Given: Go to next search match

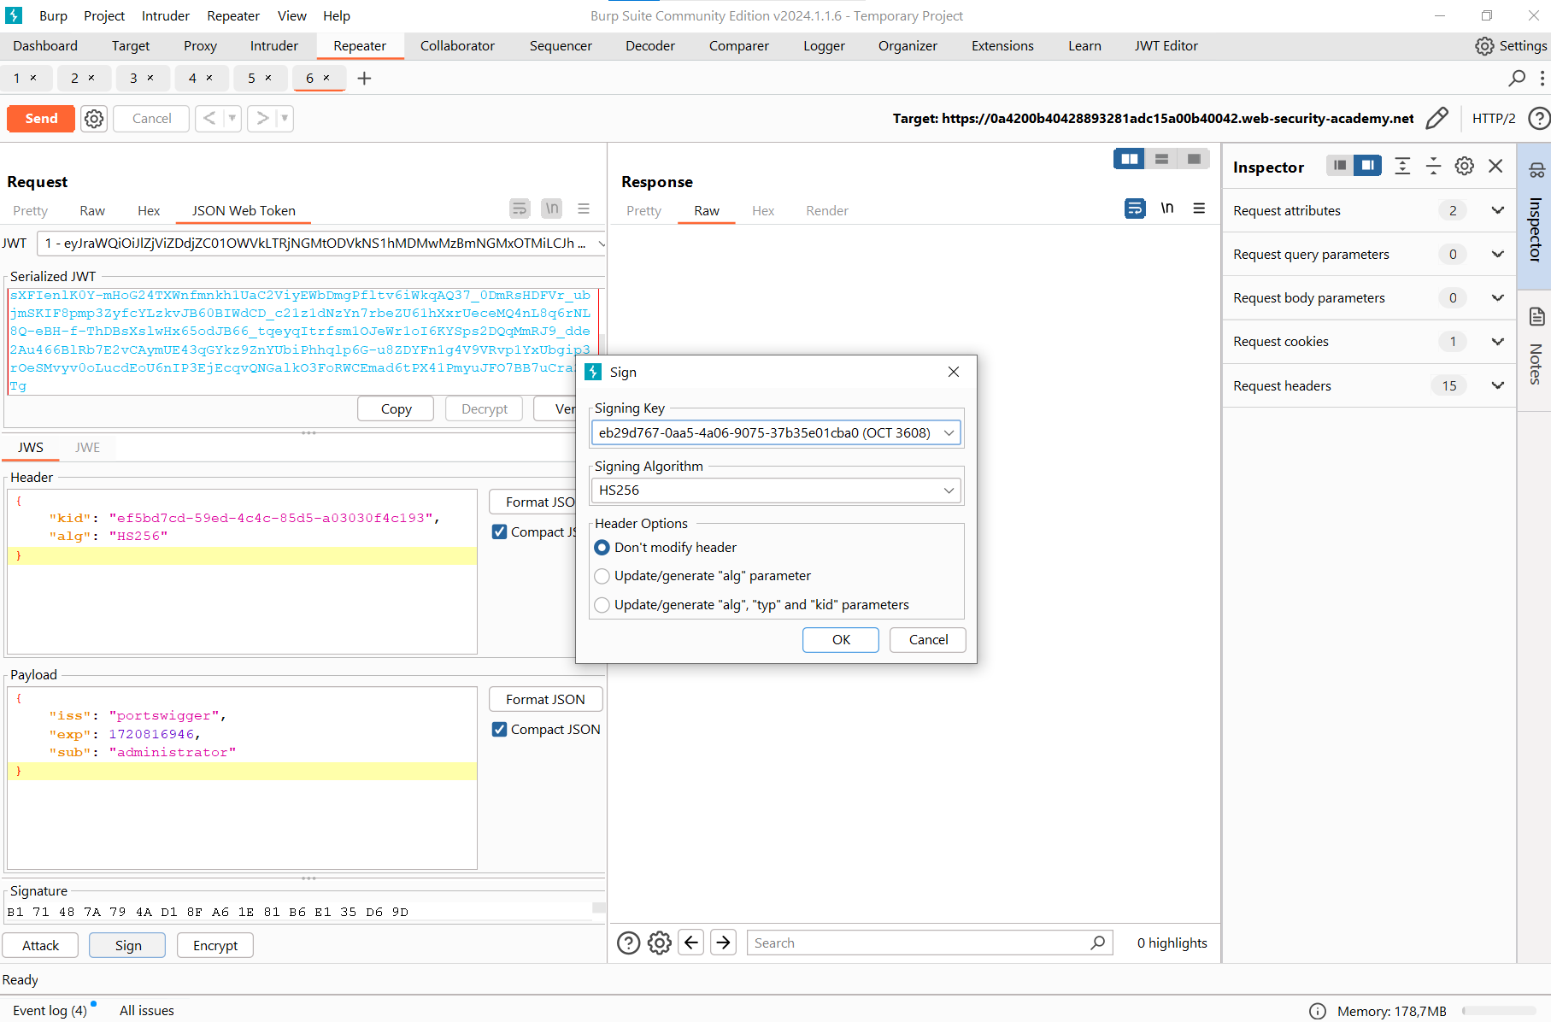Looking at the screenshot, I should tap(724, 943).
